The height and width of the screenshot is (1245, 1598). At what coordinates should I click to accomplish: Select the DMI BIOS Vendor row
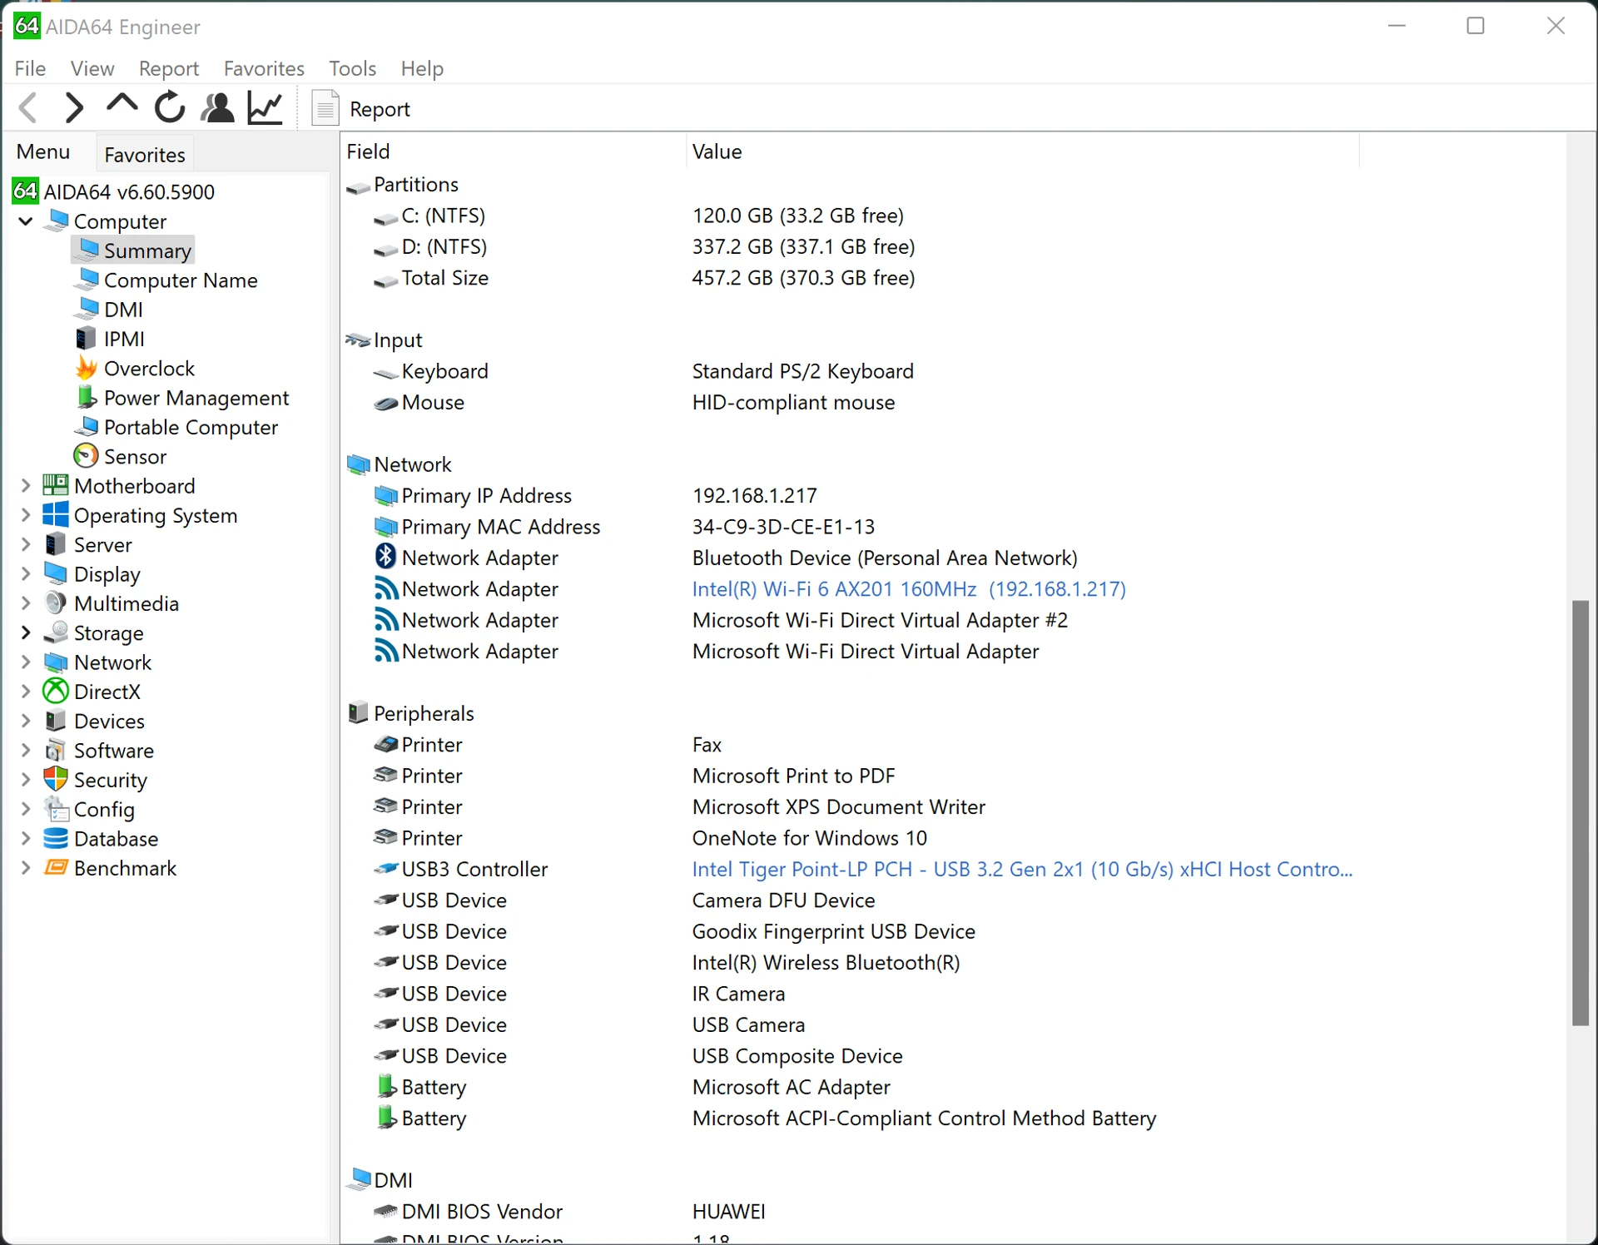(x=849, y=1212)
